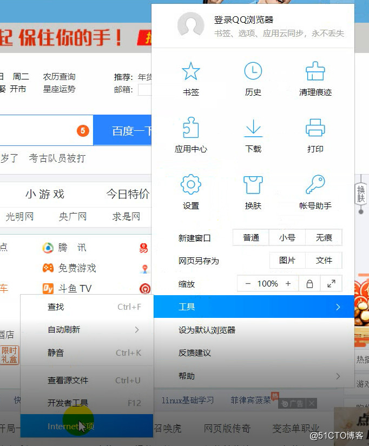Open the 网页版传奇 link
This screenshot has width=369, height=446.
pos(227,428)
